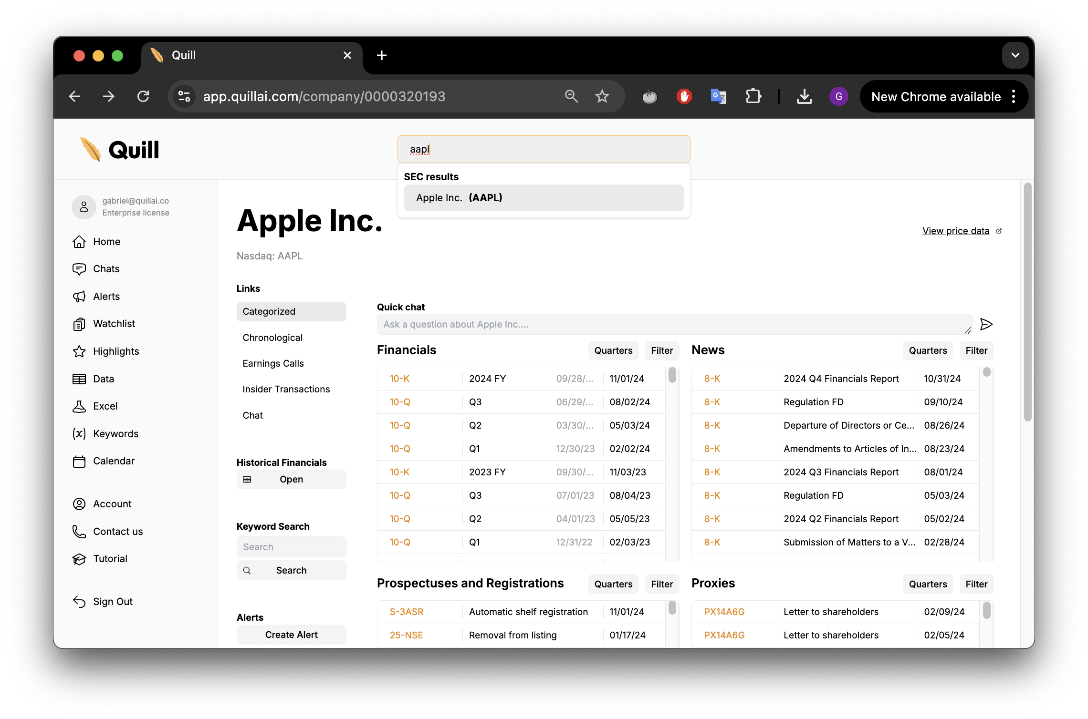The image size is (1088, 719).
Task: Open Financials Filter dropdown
Action: pyautogui.click(x=662, y=350)
